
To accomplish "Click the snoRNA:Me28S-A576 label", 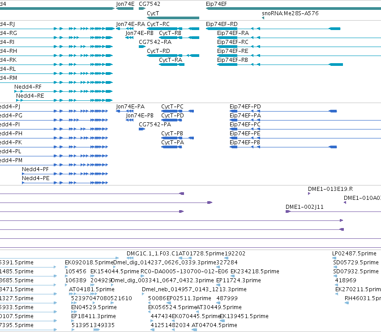I will (290, 13).
